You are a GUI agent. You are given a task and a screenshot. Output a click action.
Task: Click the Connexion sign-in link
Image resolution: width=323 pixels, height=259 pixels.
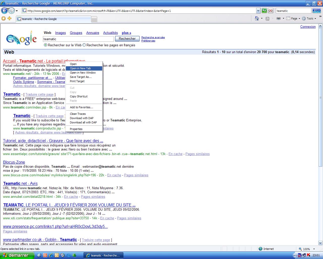pyautogui.click(x=308, y=27)
